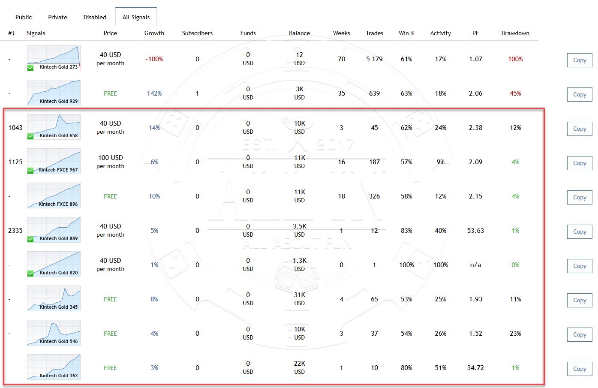Copy the Kintech Gold 273 signal
The width and height of the screenshot is (598, 388).
tap(580, 60)
